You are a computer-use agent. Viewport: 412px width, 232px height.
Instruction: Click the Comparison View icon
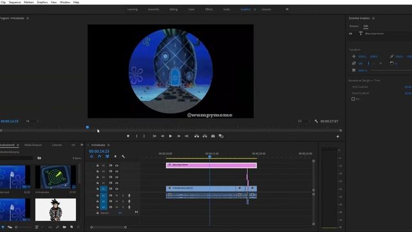click(x=221, y=136)
